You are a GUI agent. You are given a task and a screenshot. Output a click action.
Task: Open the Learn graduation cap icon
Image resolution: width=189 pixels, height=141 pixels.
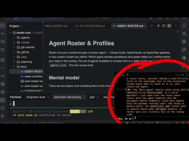pyautogui.click(x=3, y=42)
